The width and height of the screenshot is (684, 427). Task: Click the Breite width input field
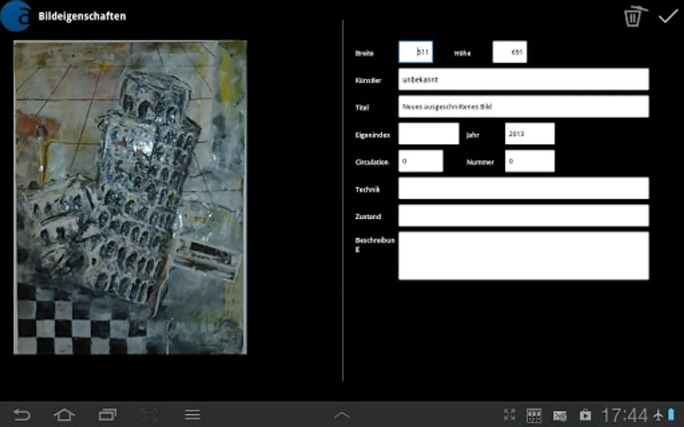click(416, 52)
